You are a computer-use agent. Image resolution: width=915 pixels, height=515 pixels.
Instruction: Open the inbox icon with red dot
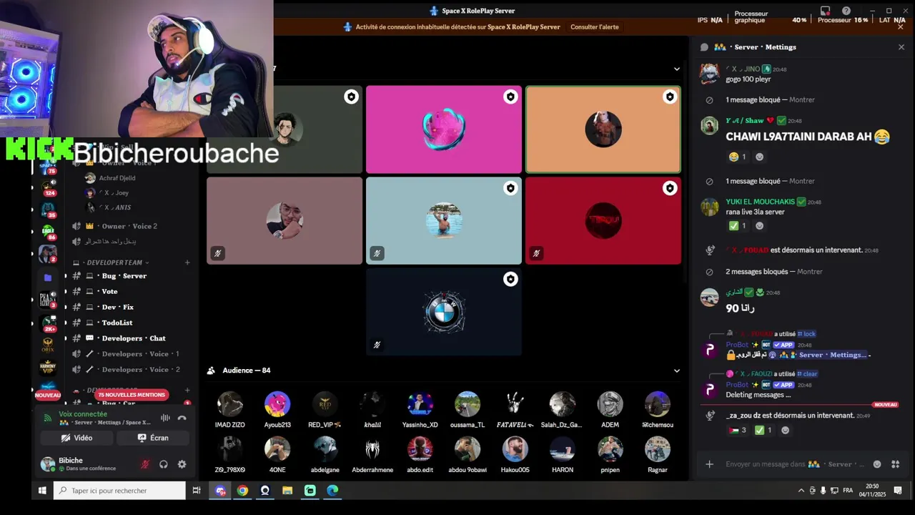tap(826, 11)
